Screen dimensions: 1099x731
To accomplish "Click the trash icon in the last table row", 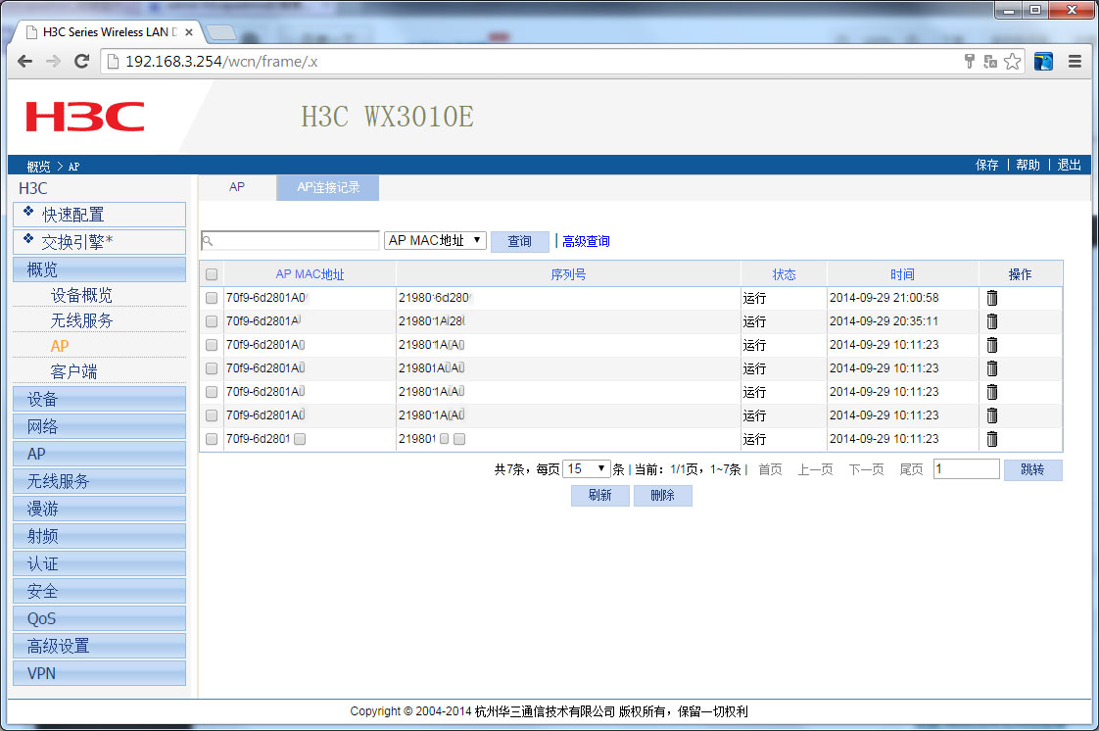I will point(992,439).
